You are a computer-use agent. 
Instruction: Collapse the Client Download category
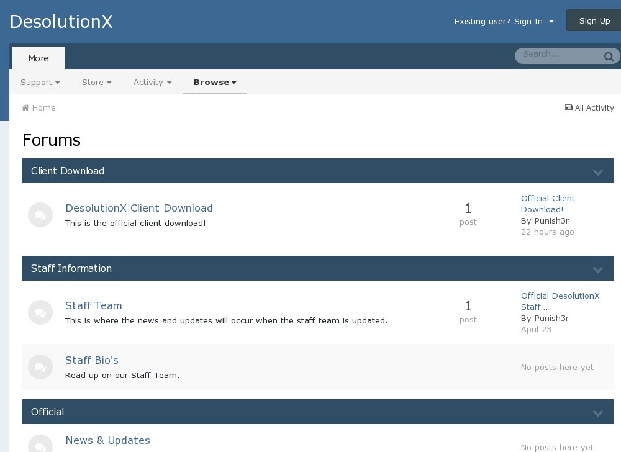(x=597, y=172)
